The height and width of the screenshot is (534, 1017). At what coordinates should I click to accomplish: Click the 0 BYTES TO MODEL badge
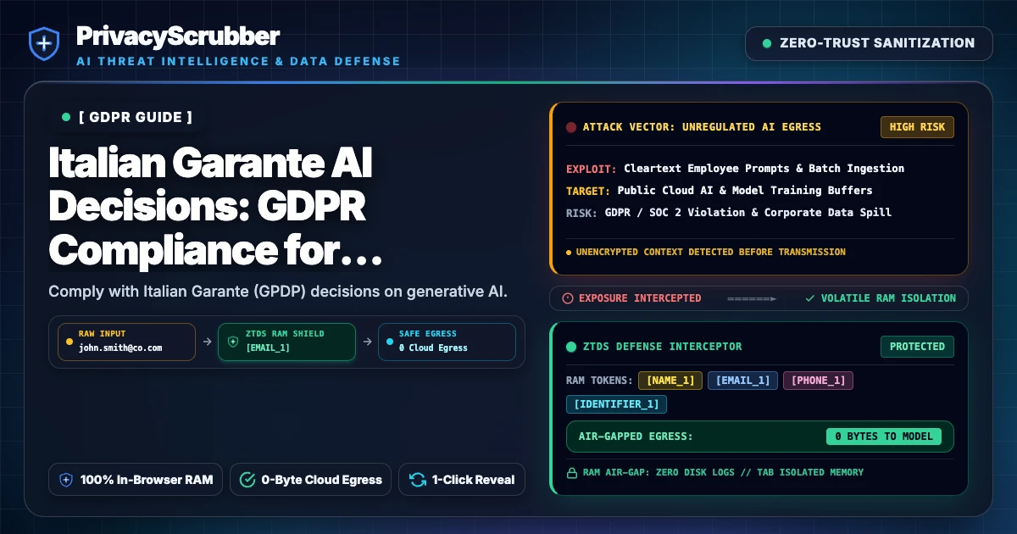tap(884, 437)
